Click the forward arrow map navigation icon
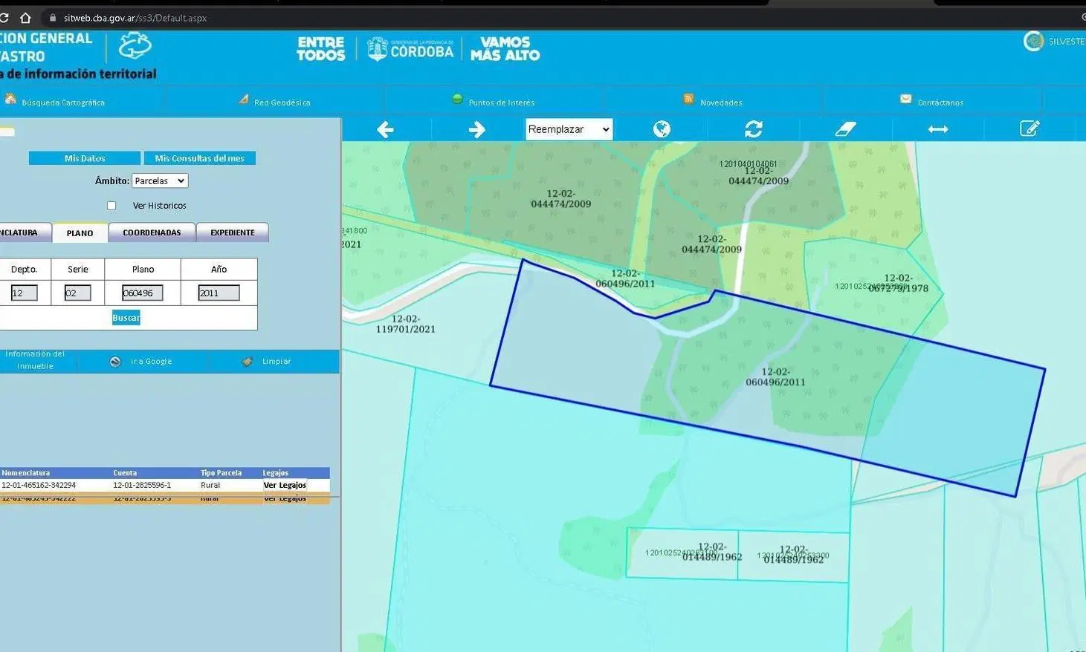Viewport: 1086px width, 652px height. [x=477, y=130]
